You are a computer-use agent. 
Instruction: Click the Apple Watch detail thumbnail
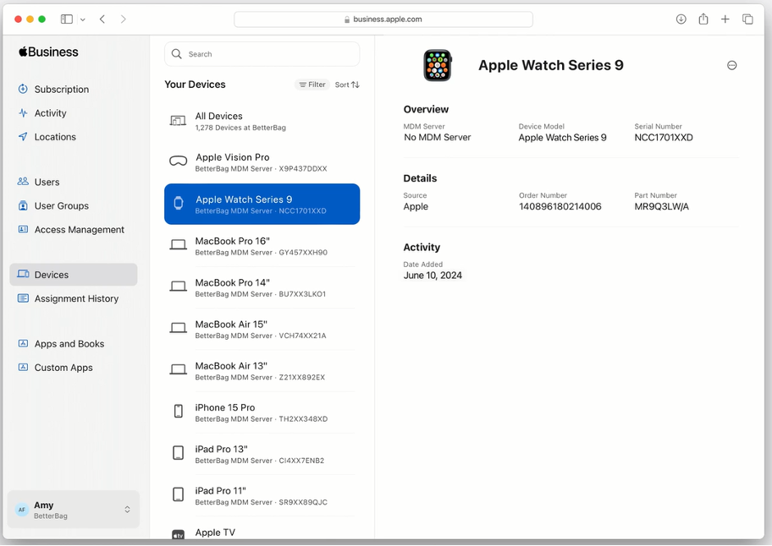coord(437,65)
